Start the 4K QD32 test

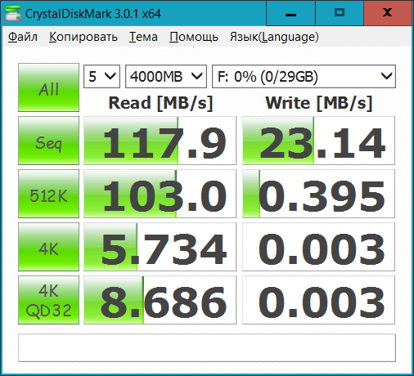pyautogui.click(x=48, y=300)
